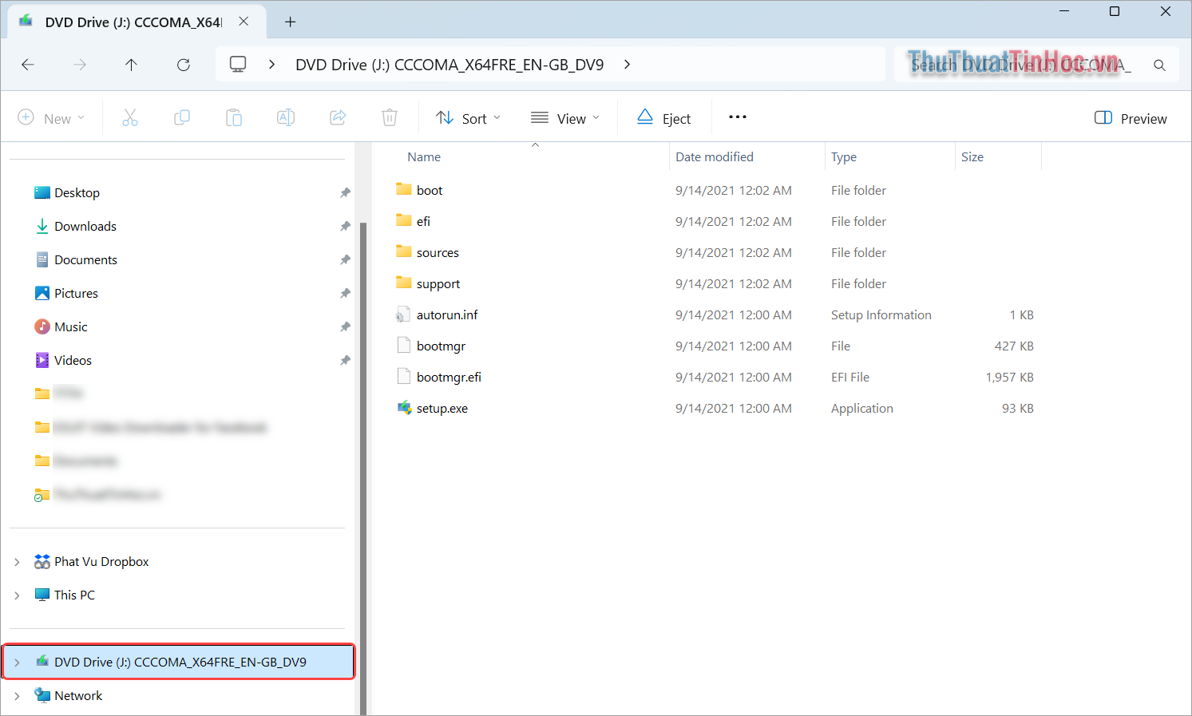Click the Downloads arrow icon in sidebar
Image resolution: width=1192 pixels, height=716 pixels.
[x=42, y=226]
